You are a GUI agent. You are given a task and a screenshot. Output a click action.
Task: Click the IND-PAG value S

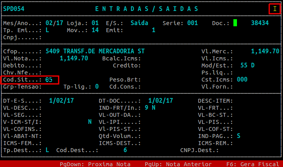coord(239,136)
